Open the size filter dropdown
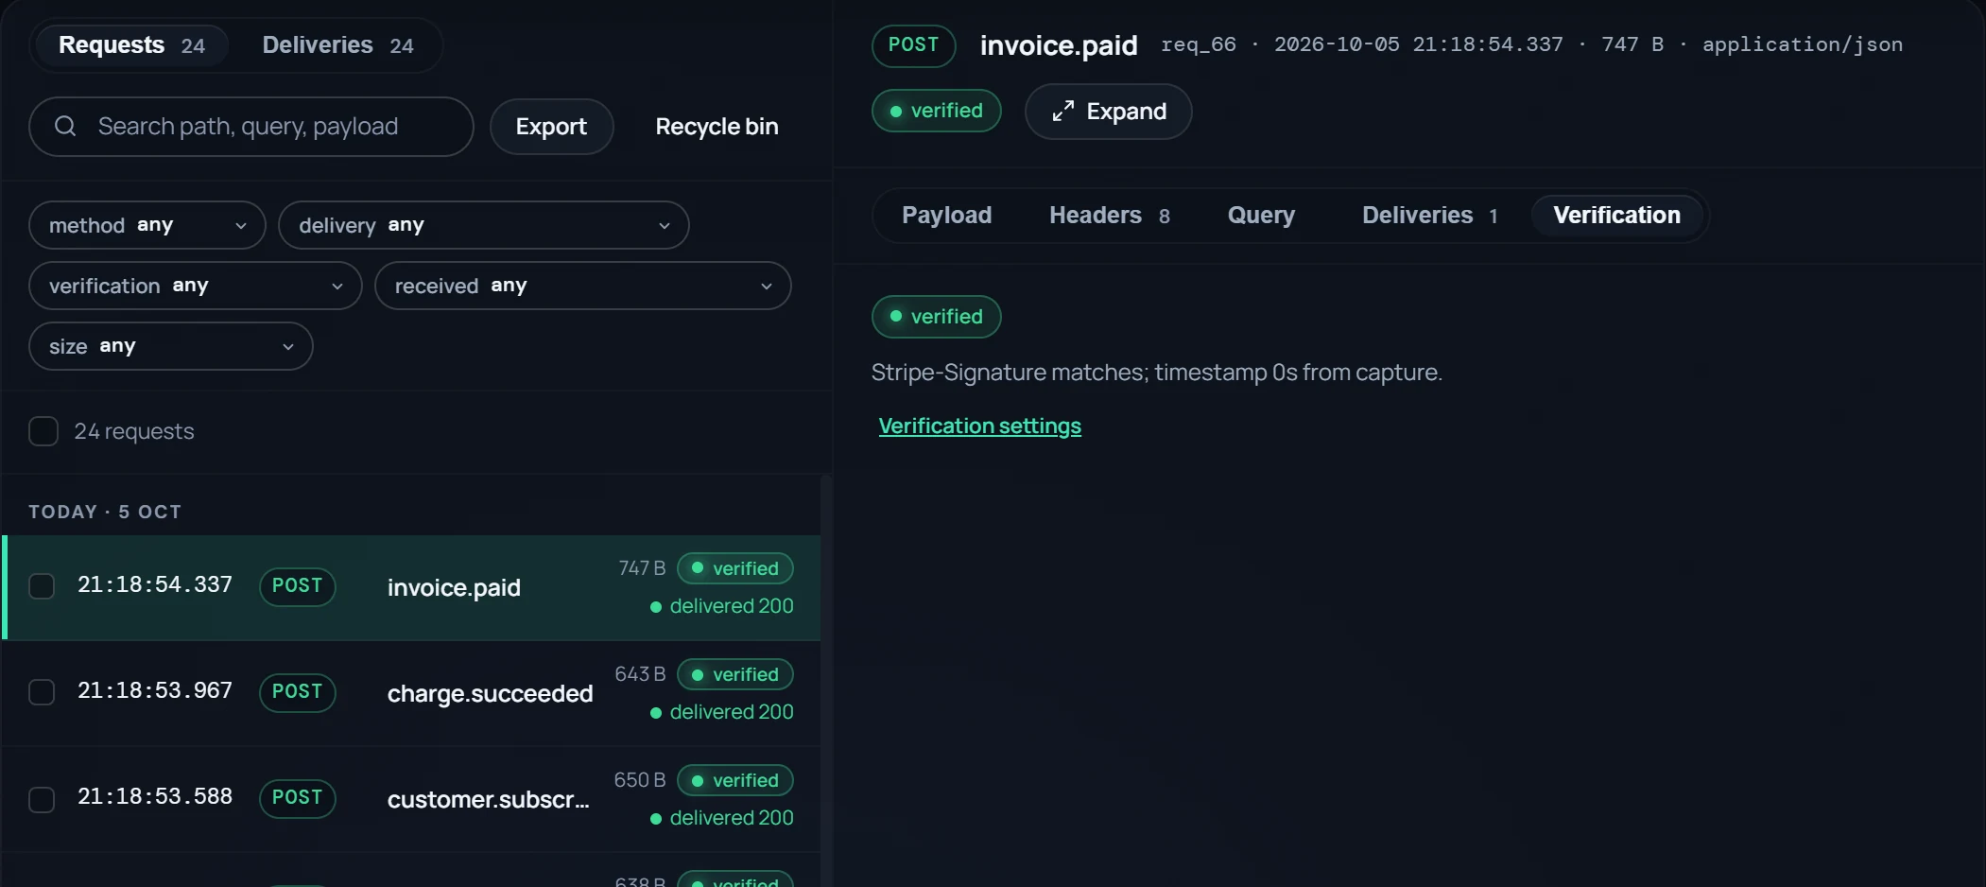The image size is (1986, 887). click(x=171, y=346)
